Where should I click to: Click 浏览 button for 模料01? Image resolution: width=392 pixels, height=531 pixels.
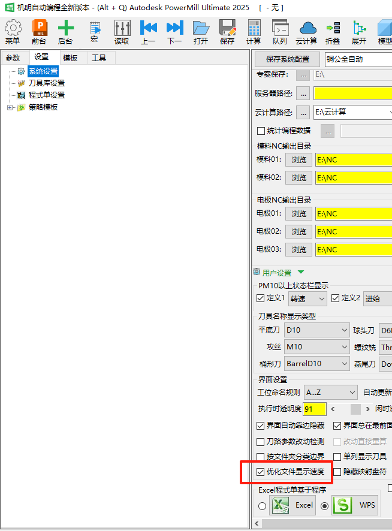pyautogui.click(x=298, y=160)
